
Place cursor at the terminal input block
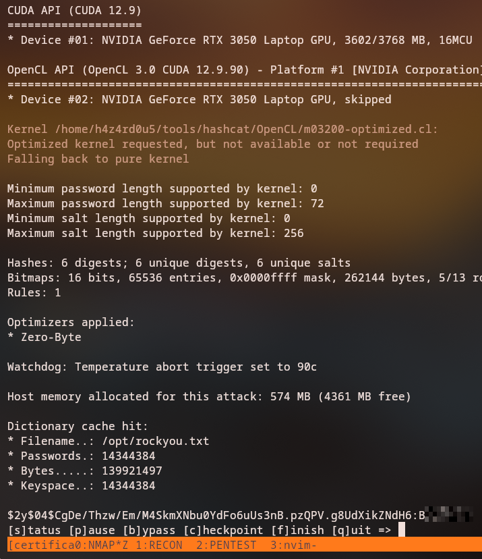pyautogui.click(x=402, y=529)
